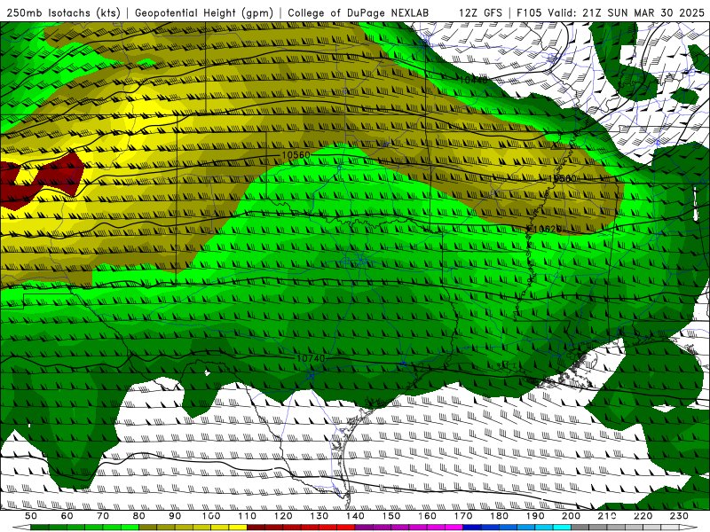Click the 90 tick label on the color bar
The width and height of the screenshot is (710, 532).
175,516
